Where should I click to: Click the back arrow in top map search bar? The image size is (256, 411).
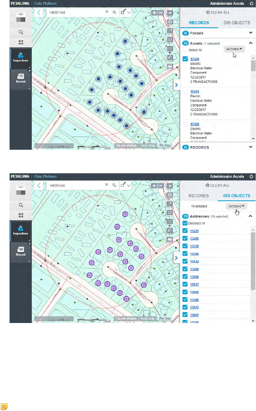click(39, 12)
